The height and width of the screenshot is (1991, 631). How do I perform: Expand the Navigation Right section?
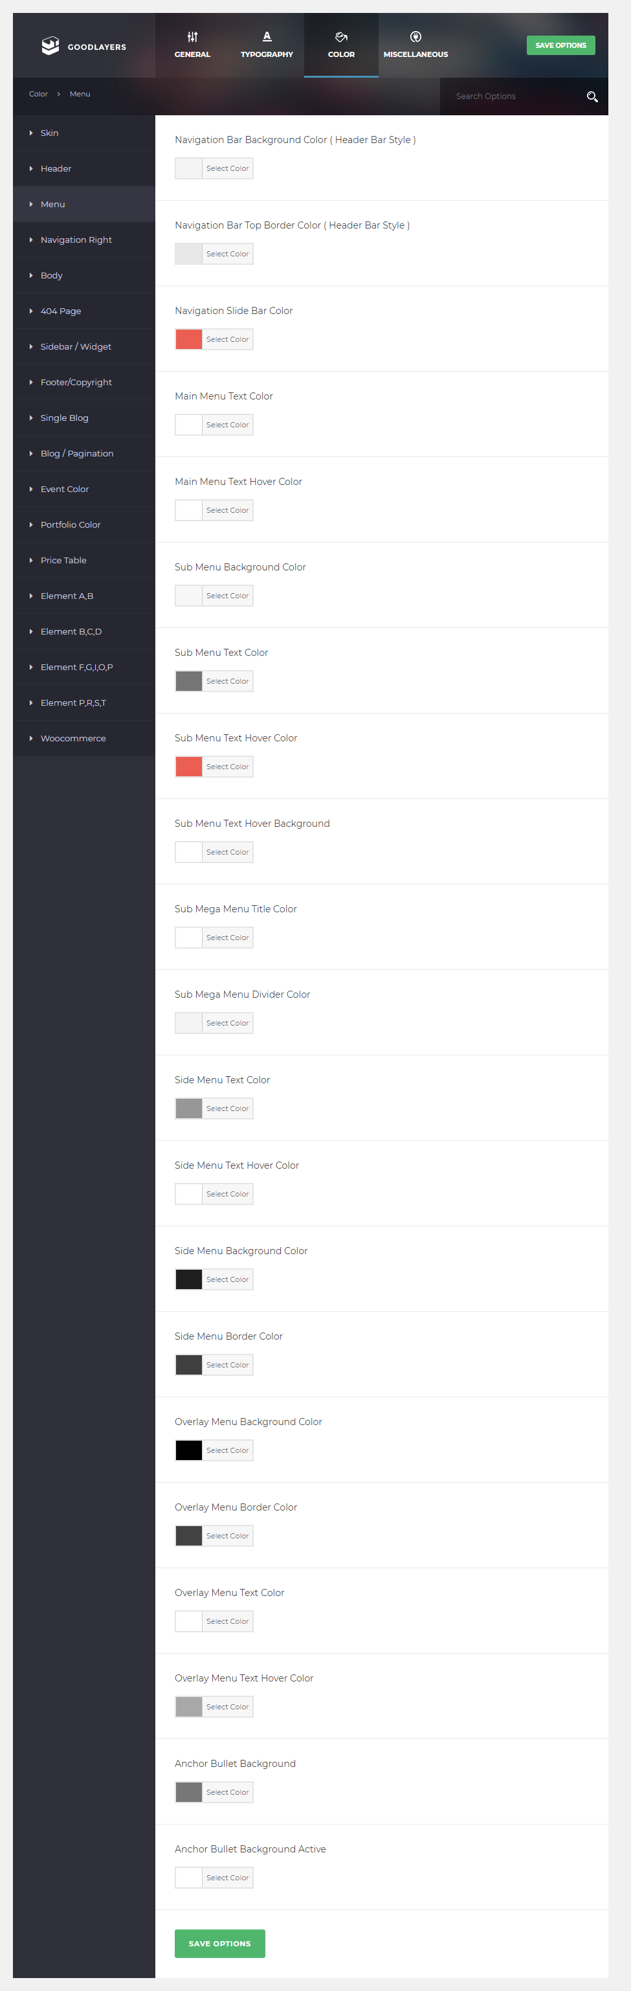(84, 240)
